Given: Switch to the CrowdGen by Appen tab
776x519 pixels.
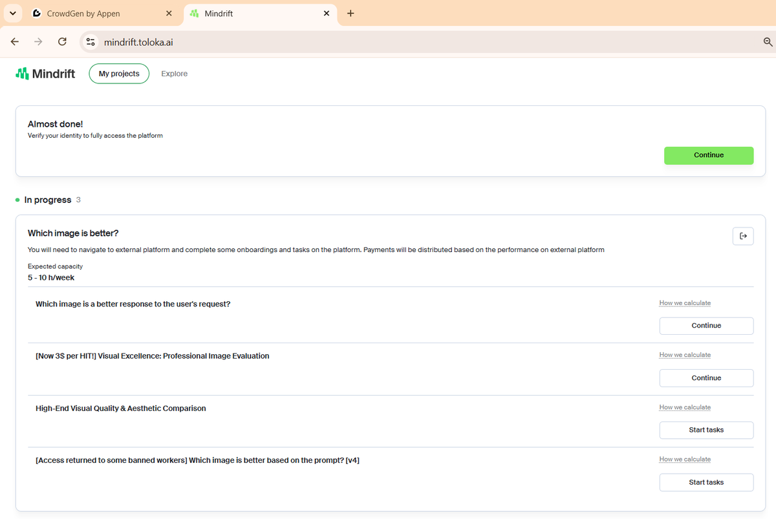Looking at the screenshot, I should point(103,13).
